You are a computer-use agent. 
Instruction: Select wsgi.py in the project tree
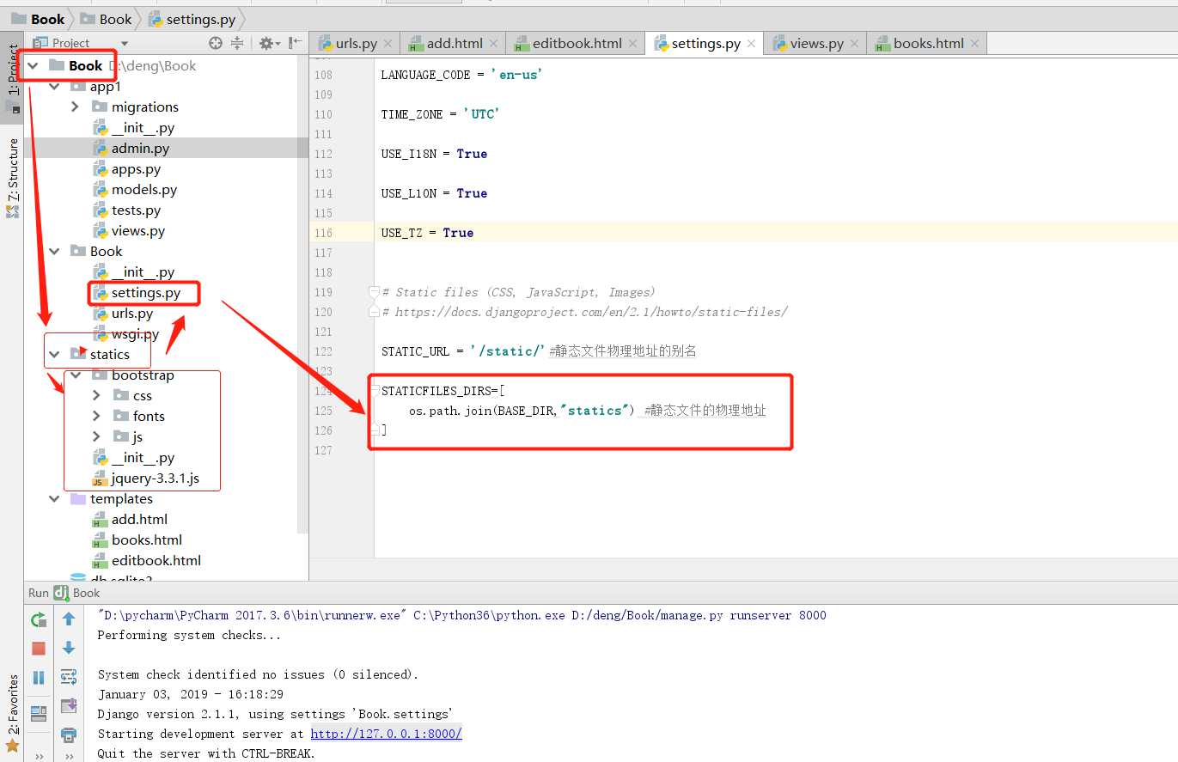135,334
